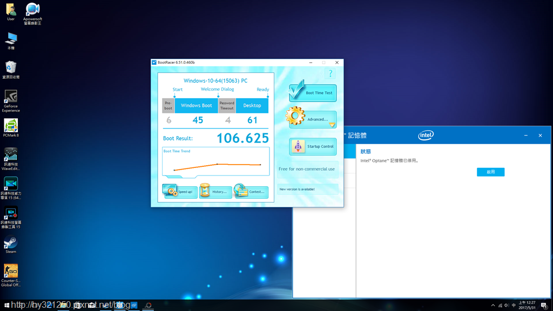Click the Windows Boot time value 45
The width and height of the screenshot is (553, 311).
198,120
